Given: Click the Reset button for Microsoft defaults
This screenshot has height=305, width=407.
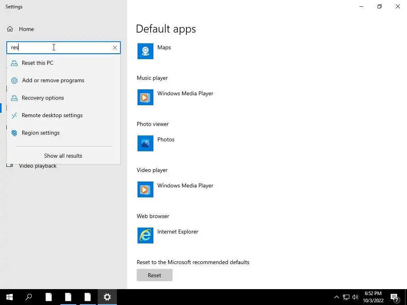Looking at the screenshot, I should point(155,275).
